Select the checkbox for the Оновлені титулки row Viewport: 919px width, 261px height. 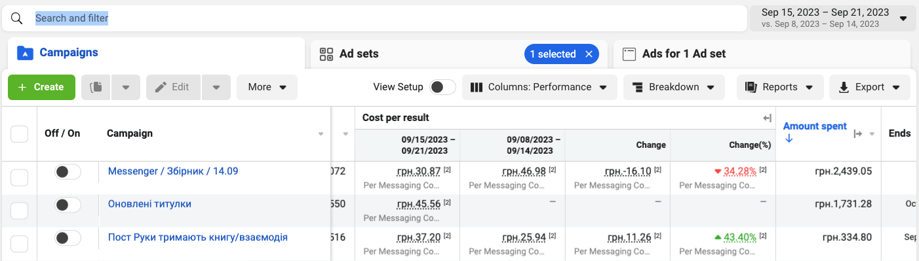point(20,211)
